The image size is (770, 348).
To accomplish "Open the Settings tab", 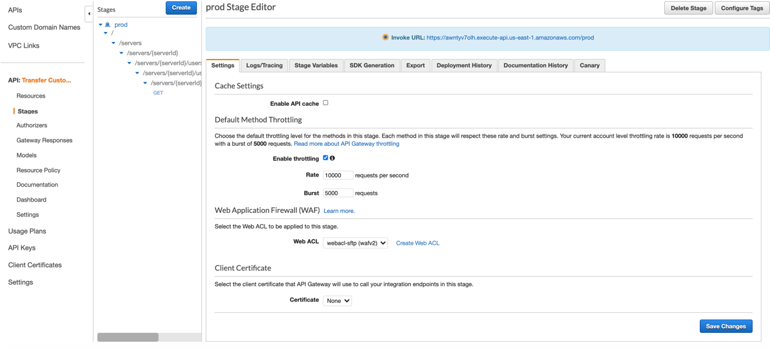I will (222, 65).
